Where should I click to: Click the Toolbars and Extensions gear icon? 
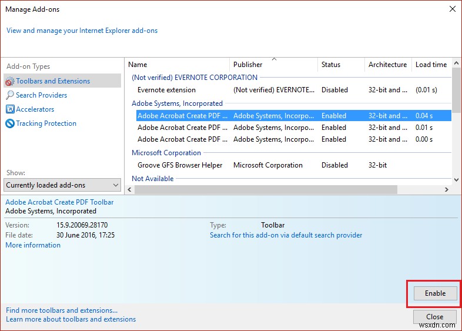click(10, 81)
